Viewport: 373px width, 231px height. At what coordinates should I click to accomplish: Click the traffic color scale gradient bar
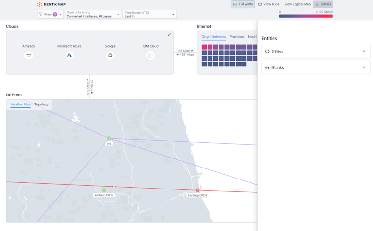[306, 16]
